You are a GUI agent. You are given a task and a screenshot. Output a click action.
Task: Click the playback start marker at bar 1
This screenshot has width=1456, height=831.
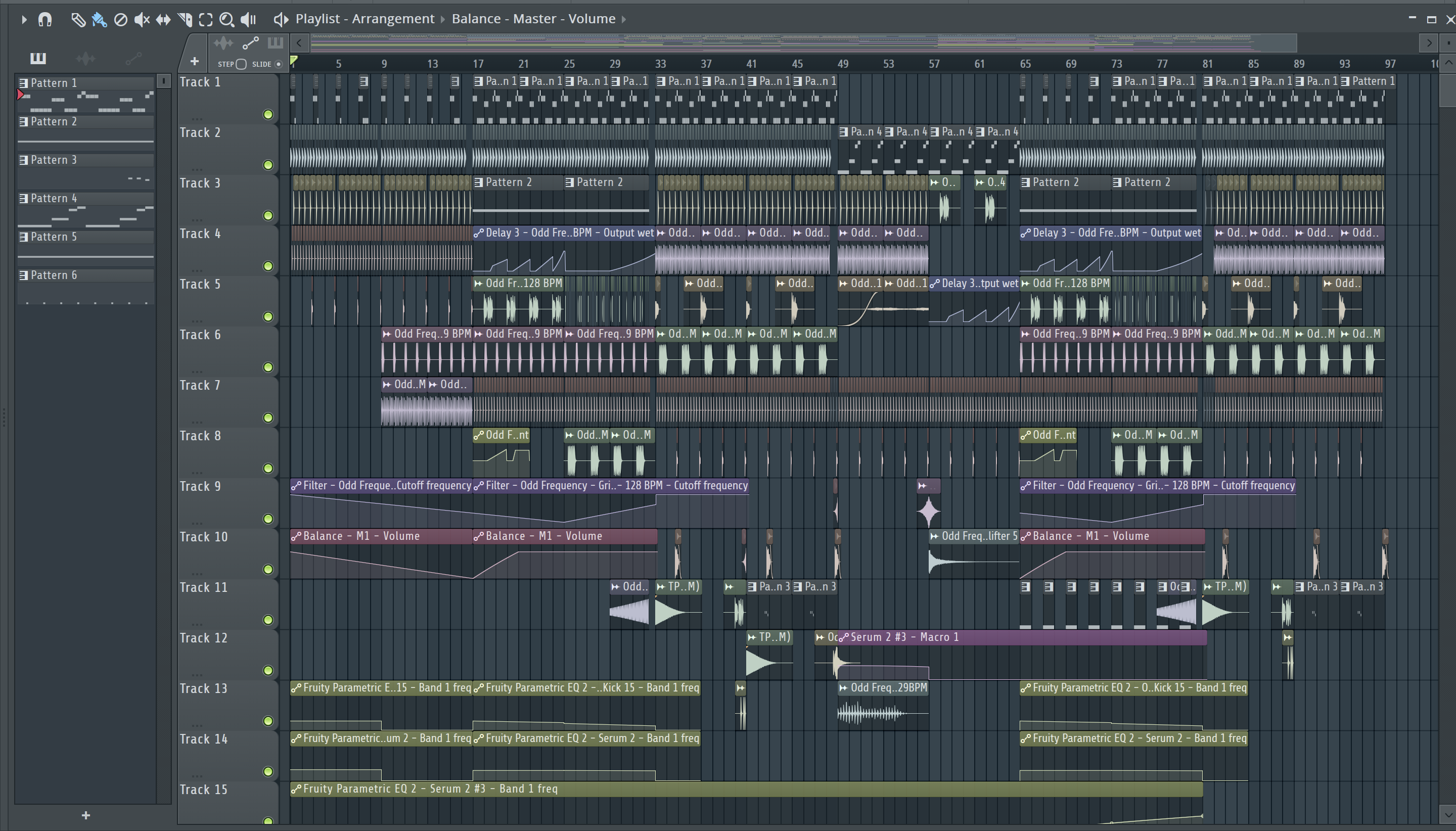(293, 61)
